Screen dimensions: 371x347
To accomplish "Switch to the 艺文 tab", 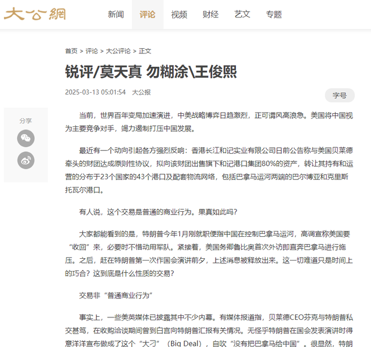I will click(242, 15).
